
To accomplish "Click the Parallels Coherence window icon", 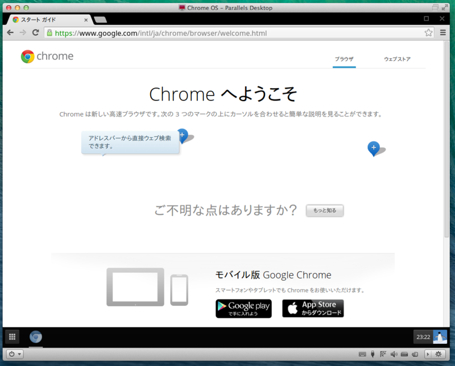I will pos(435,7).
